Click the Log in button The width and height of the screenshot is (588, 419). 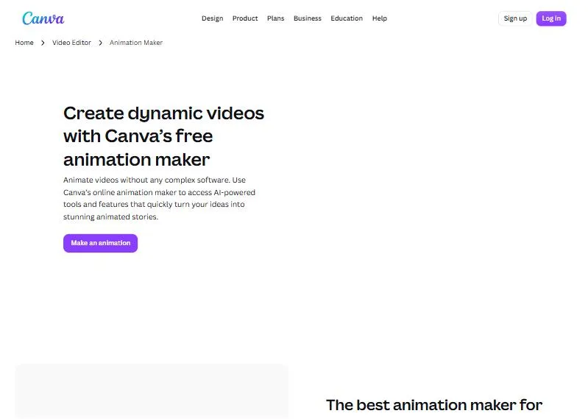tap(551, 18)
